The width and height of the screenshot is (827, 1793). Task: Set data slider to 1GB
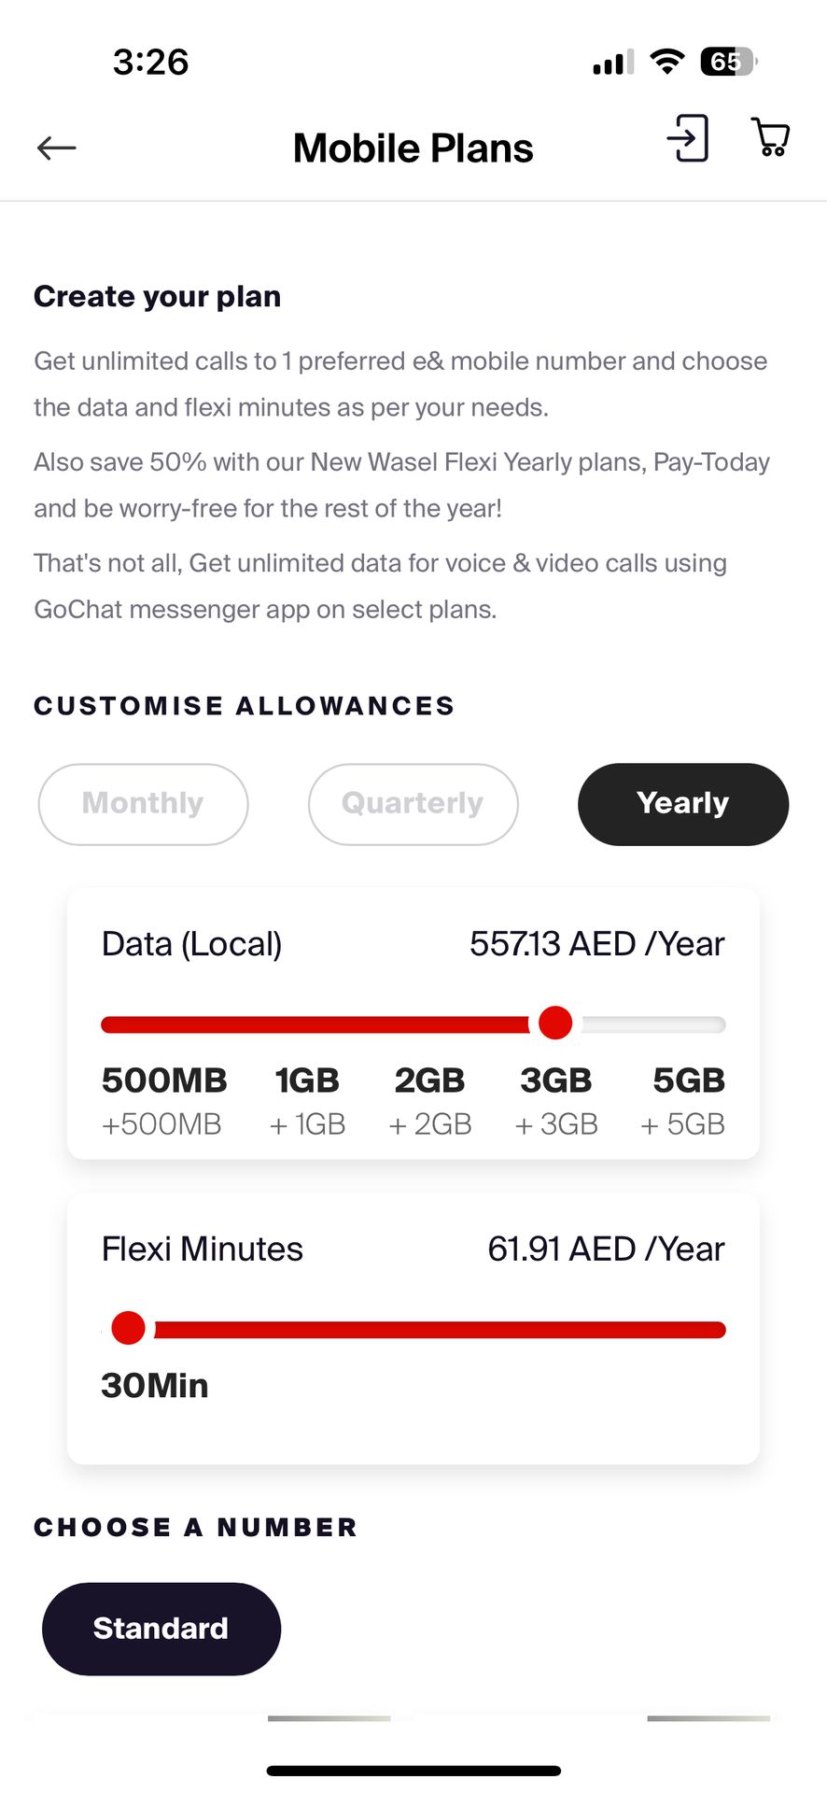307,1080
